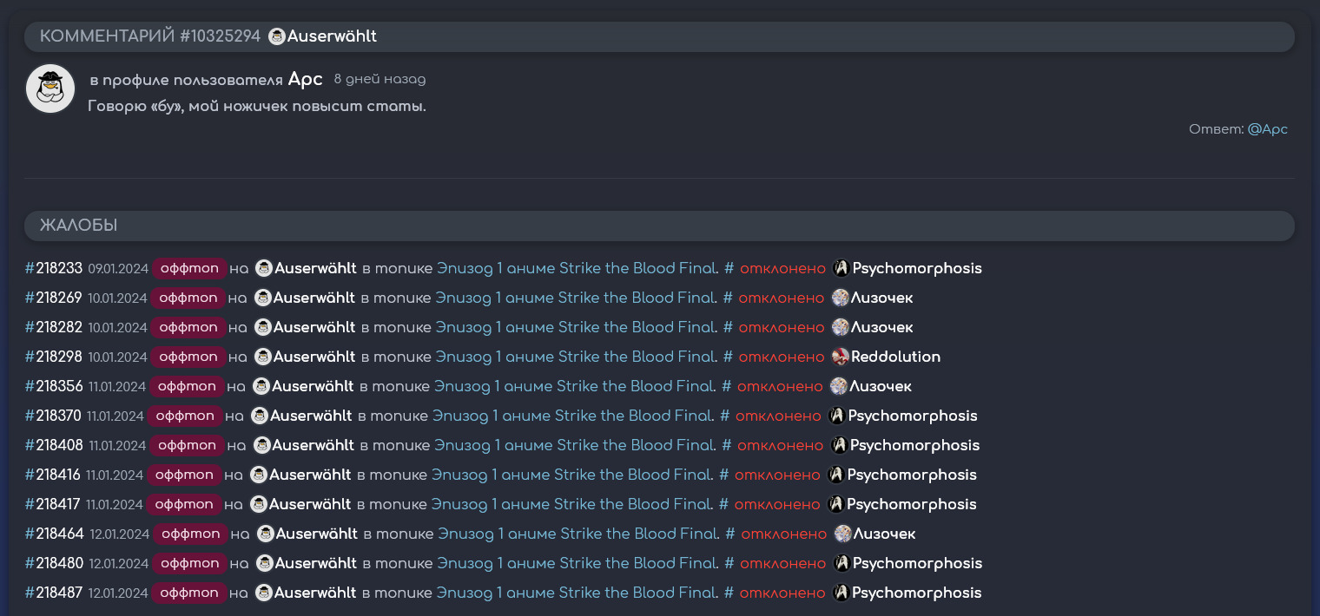
Task: Click Psychomorphosis avatar on complaint #218487
Action: pos(841,593)
